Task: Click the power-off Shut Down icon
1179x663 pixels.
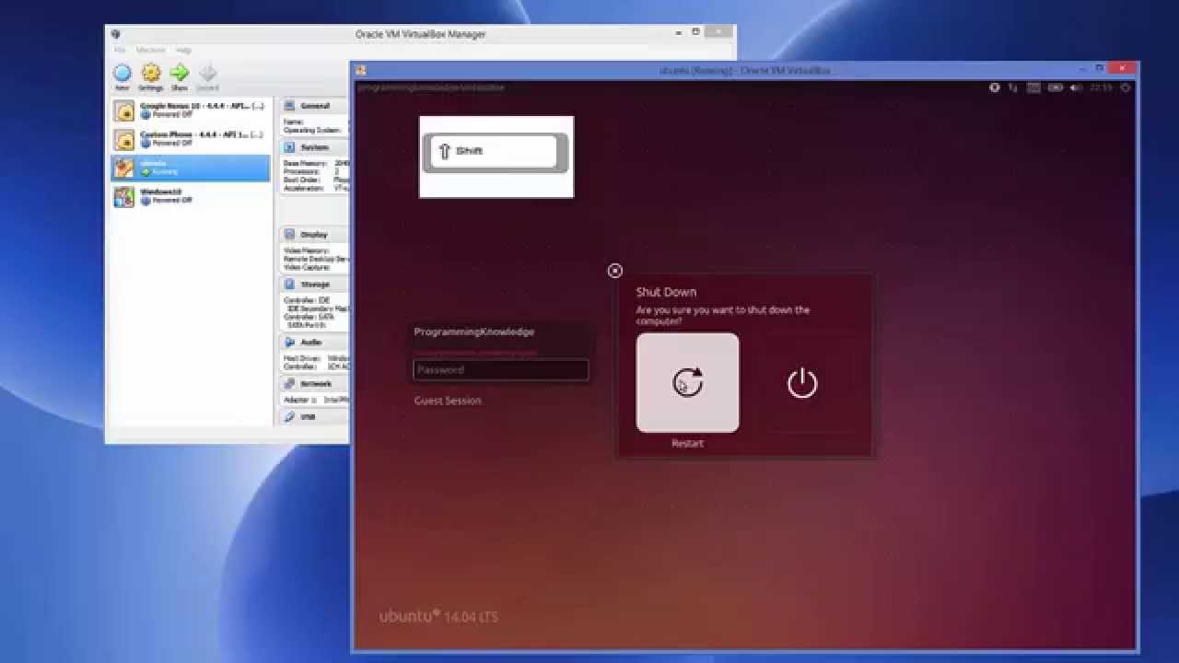Action: [x=802, y=383]
